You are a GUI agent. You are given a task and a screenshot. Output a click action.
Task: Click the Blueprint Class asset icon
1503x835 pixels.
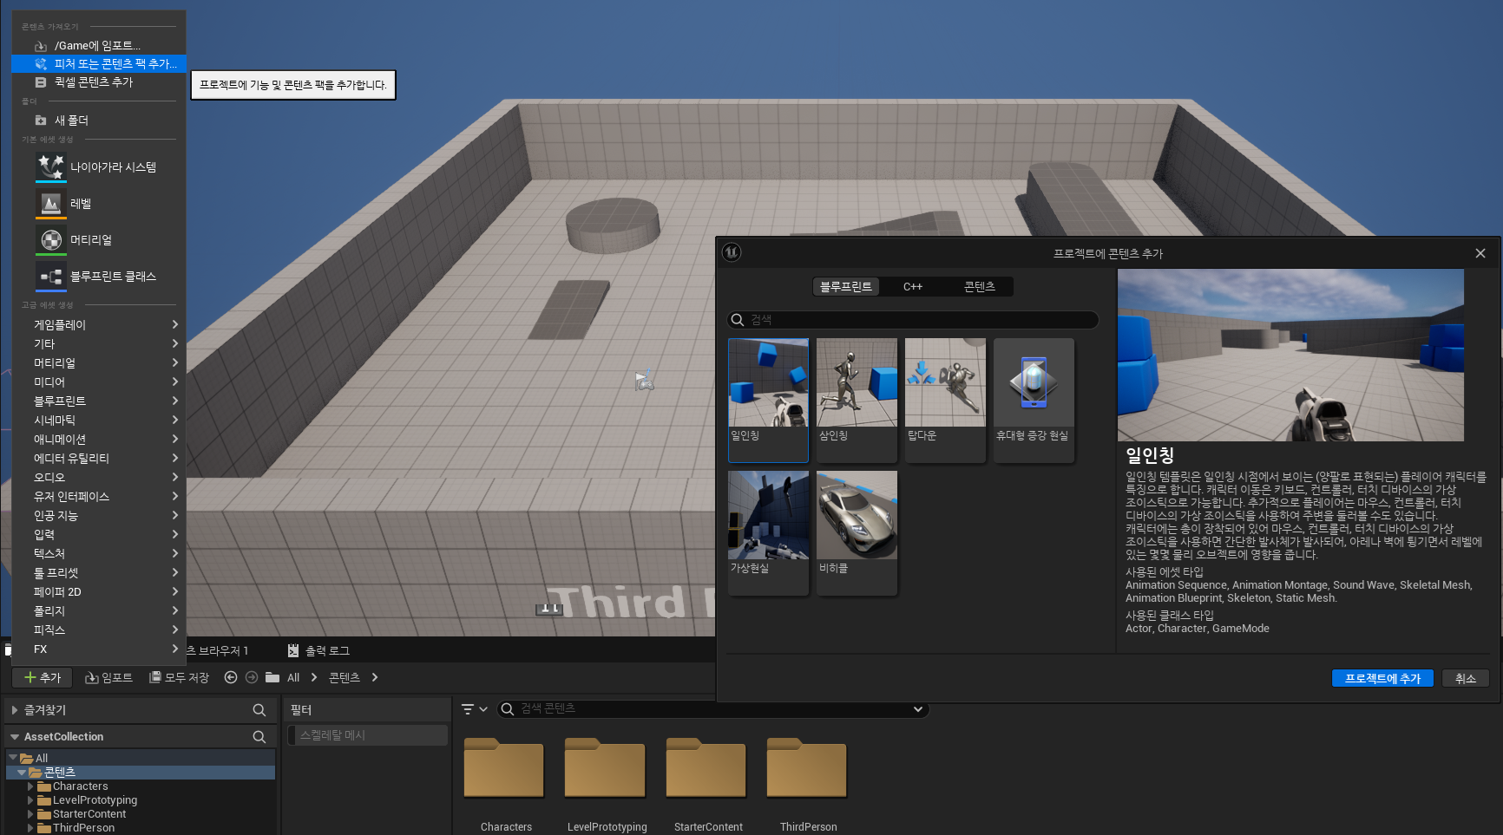51,276
